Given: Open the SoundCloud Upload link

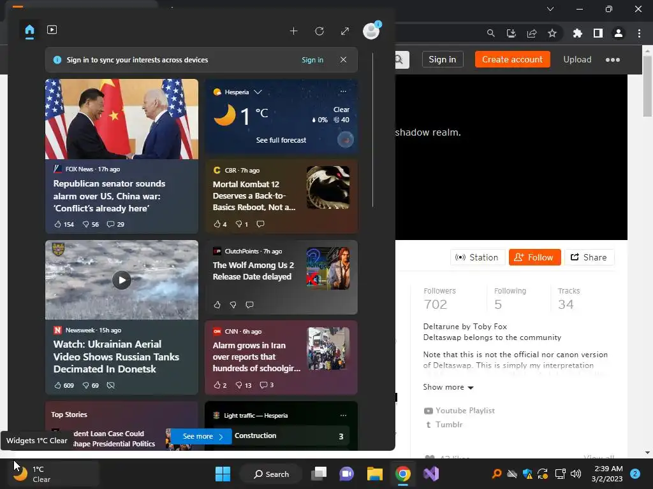Looking at the screenshot, I should [x=577, y=59].
